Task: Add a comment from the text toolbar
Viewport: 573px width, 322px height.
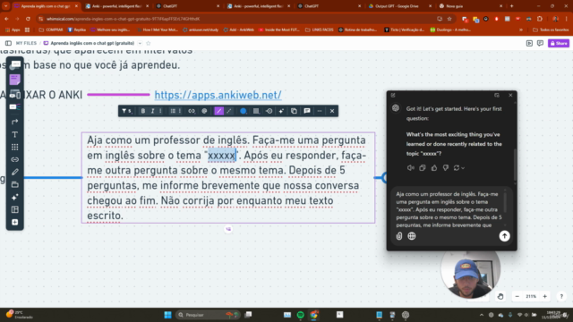Action: coord(307,111)
